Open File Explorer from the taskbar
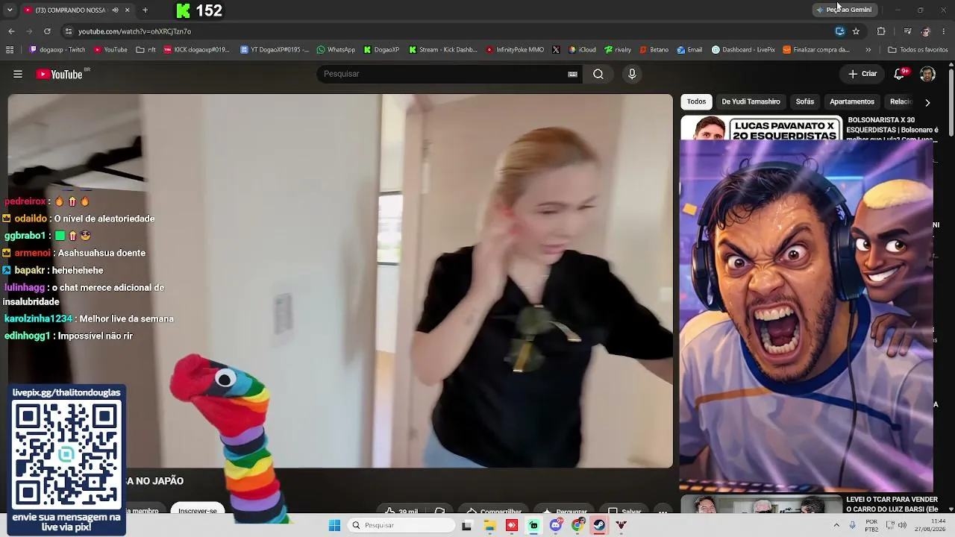The width and height of the screenshot is (955, 537). point(489,525)
